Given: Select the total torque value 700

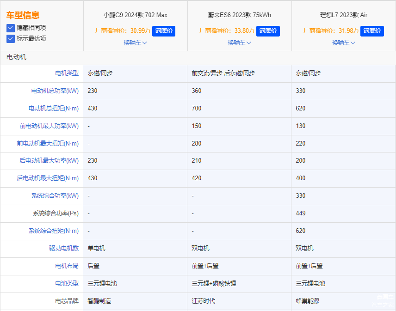Looking at the screenshot, I should [197, 109].
